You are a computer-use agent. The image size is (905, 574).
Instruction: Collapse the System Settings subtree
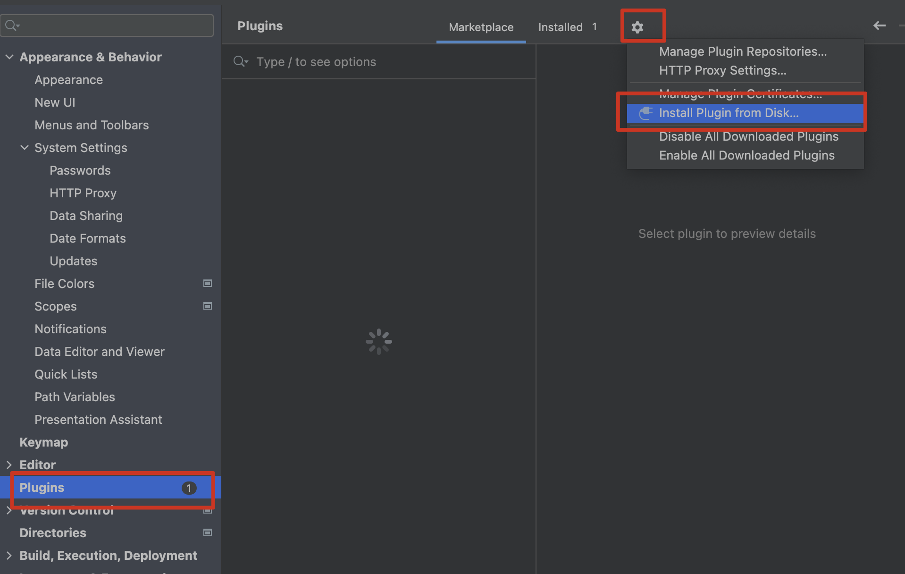[x=25, y=148]
